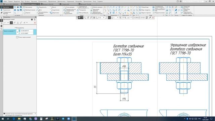Screen dimensions: 215x121
Task: Open more line modes dropdown arrow
Action: tap(27, 23)
